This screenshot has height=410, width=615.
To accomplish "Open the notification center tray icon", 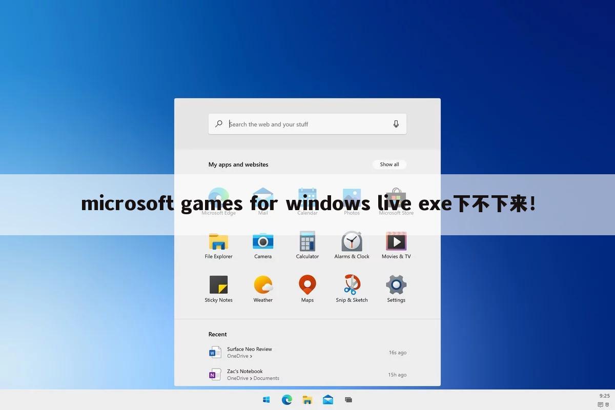I will point(601,405).
